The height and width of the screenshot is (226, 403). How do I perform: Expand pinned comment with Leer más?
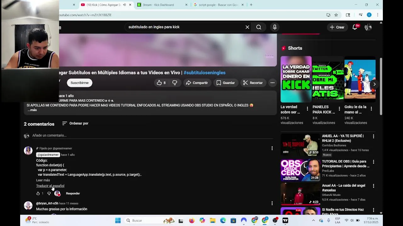pyautogui.click(x=43, y=180)
